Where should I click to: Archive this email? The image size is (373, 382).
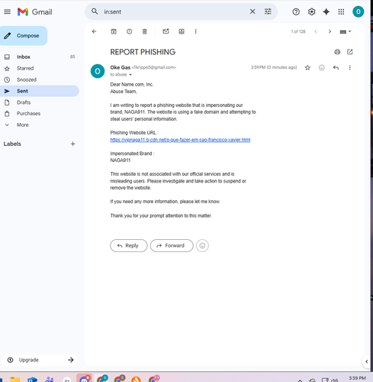114,31
